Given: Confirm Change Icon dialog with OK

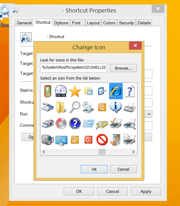Looking at the screenshot, I should 94,169.
